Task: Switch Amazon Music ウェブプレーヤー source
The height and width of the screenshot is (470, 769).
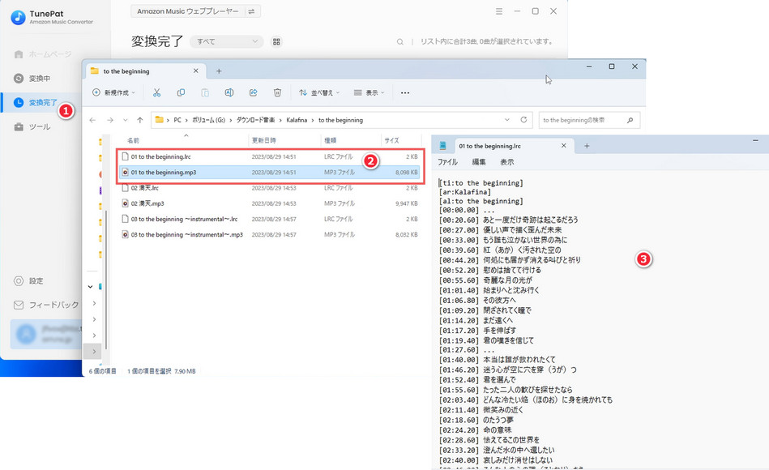Action: [251, 11]
